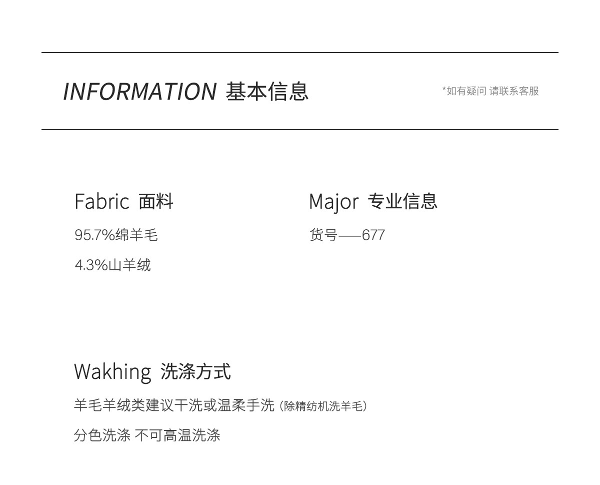Click the item number 677

click(373, 235)
